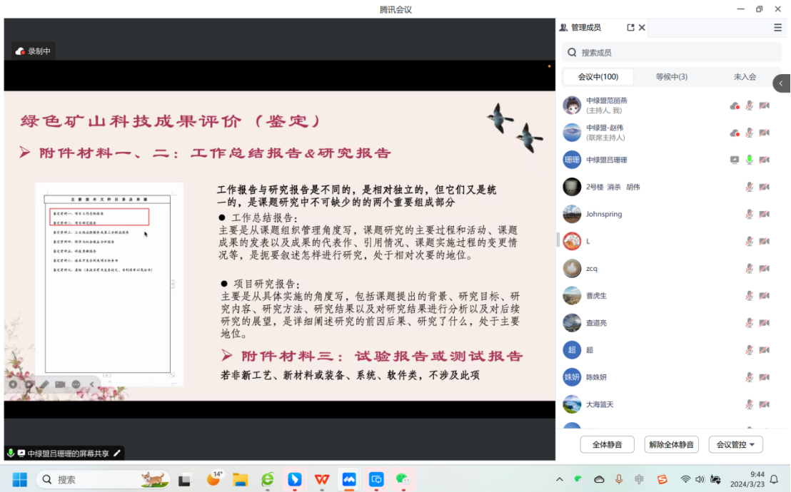This screenshot has height=492, width=791.
Task: Click the taskbar 搜索 search box
Action: (103, 479)
